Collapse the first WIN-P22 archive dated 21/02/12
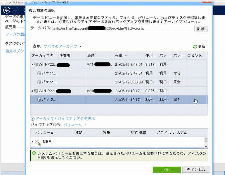Image resolution: width=225 pixels, height=175 pixels. coord(32,65)
